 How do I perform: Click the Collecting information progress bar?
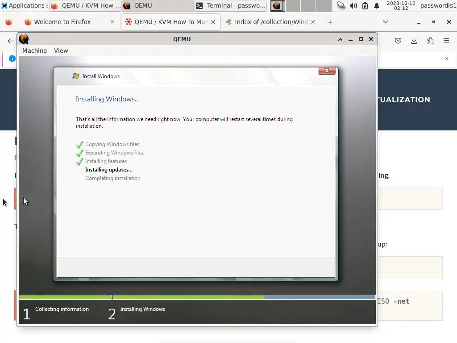65,297
